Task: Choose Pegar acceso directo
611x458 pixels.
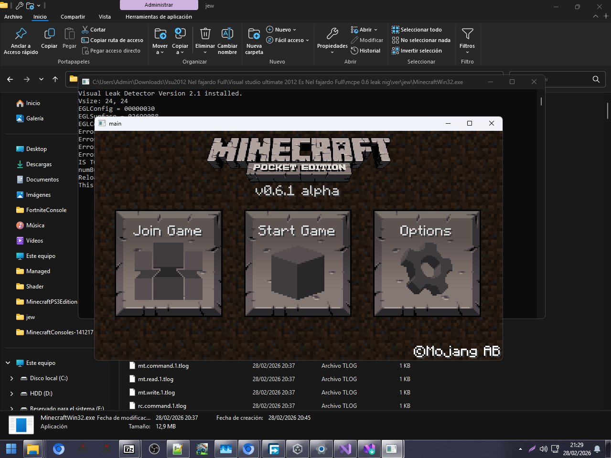Action: (111, 51)
